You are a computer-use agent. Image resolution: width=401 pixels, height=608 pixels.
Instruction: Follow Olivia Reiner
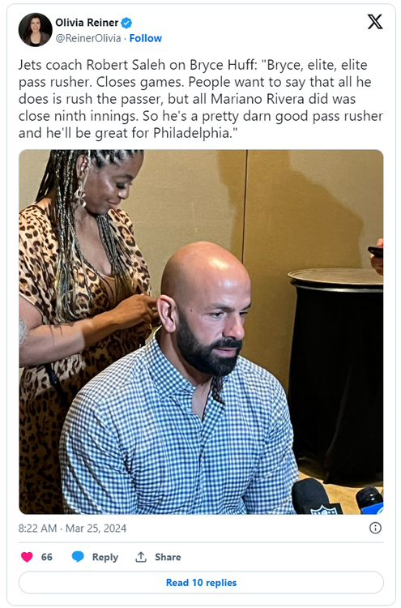click(x=146, y=38)
